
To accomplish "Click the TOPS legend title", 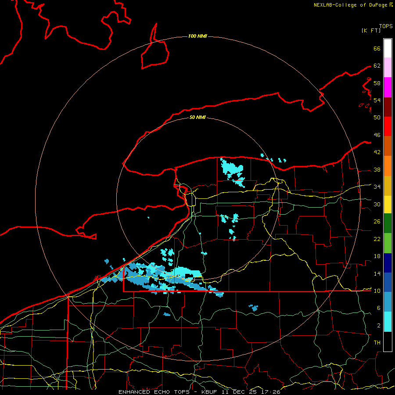I will point(386,26).
